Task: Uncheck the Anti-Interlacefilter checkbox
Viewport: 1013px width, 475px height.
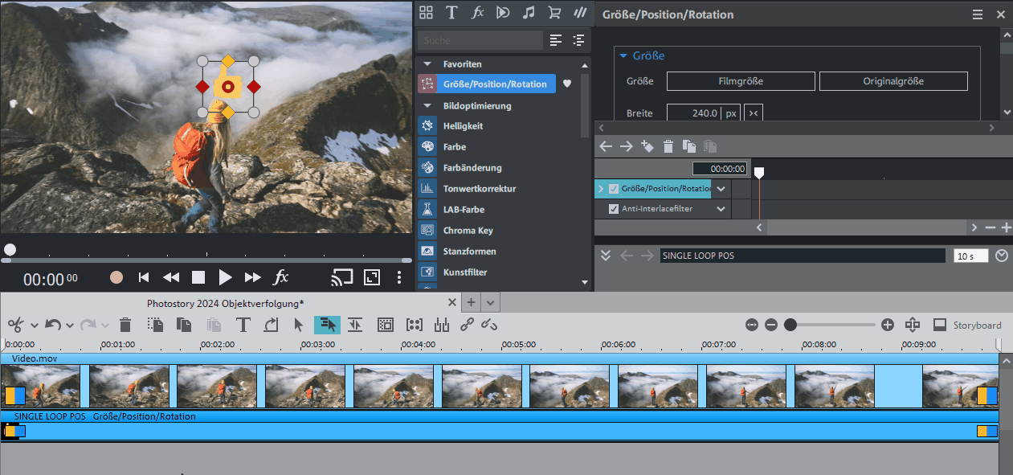Action: tap(614, 209)
